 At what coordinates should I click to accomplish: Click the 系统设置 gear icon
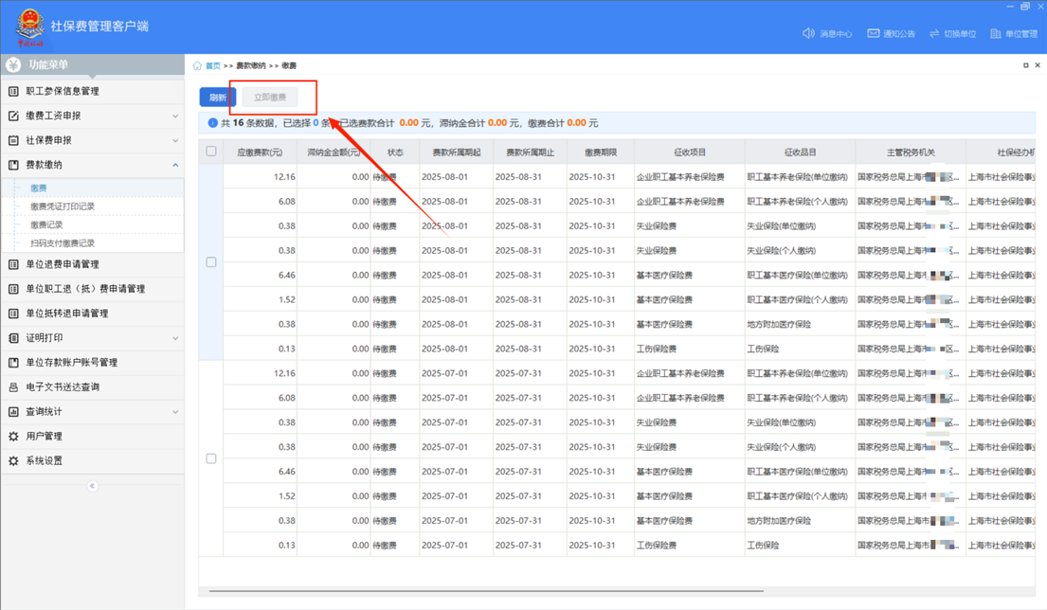[x=13, y=461]
